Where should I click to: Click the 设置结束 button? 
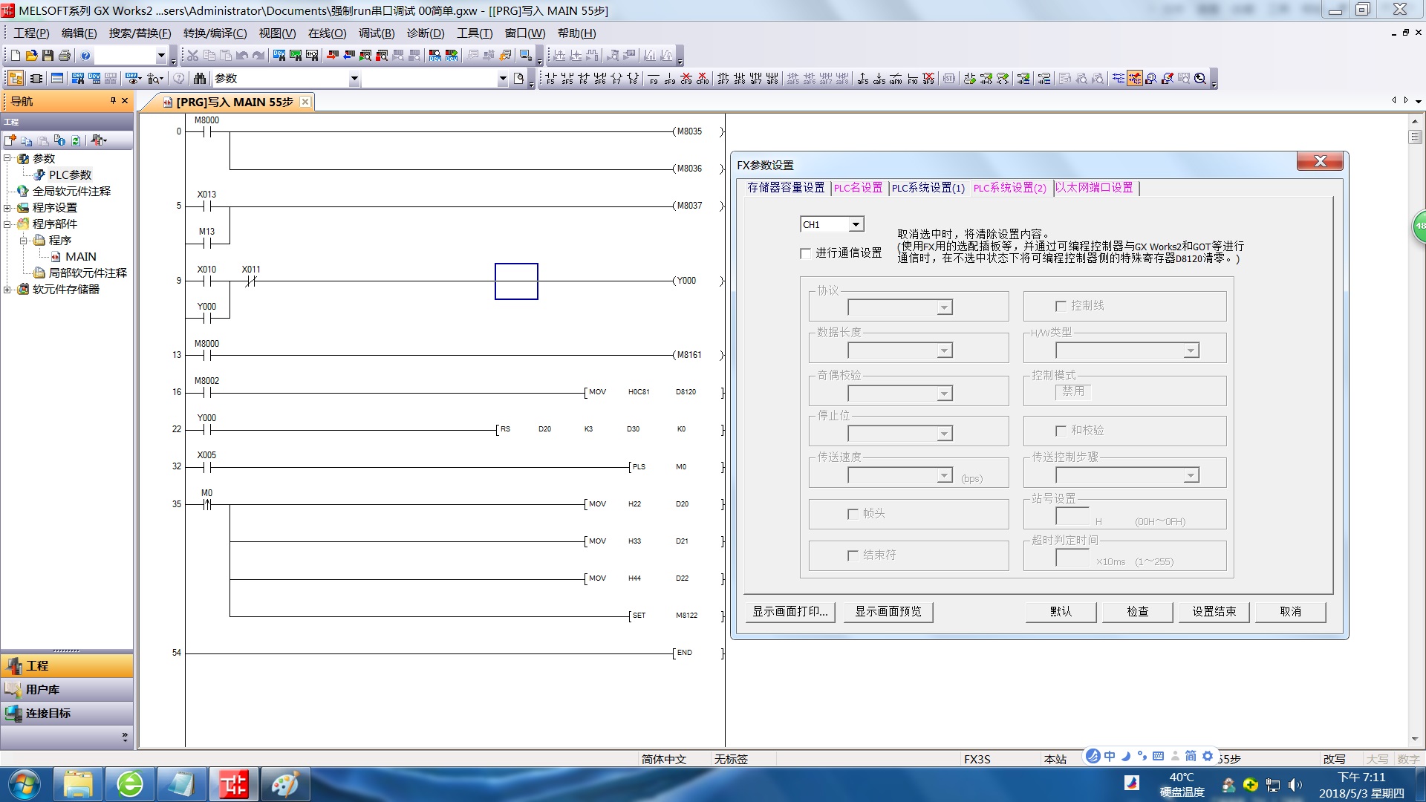[x=1214, y=611]
